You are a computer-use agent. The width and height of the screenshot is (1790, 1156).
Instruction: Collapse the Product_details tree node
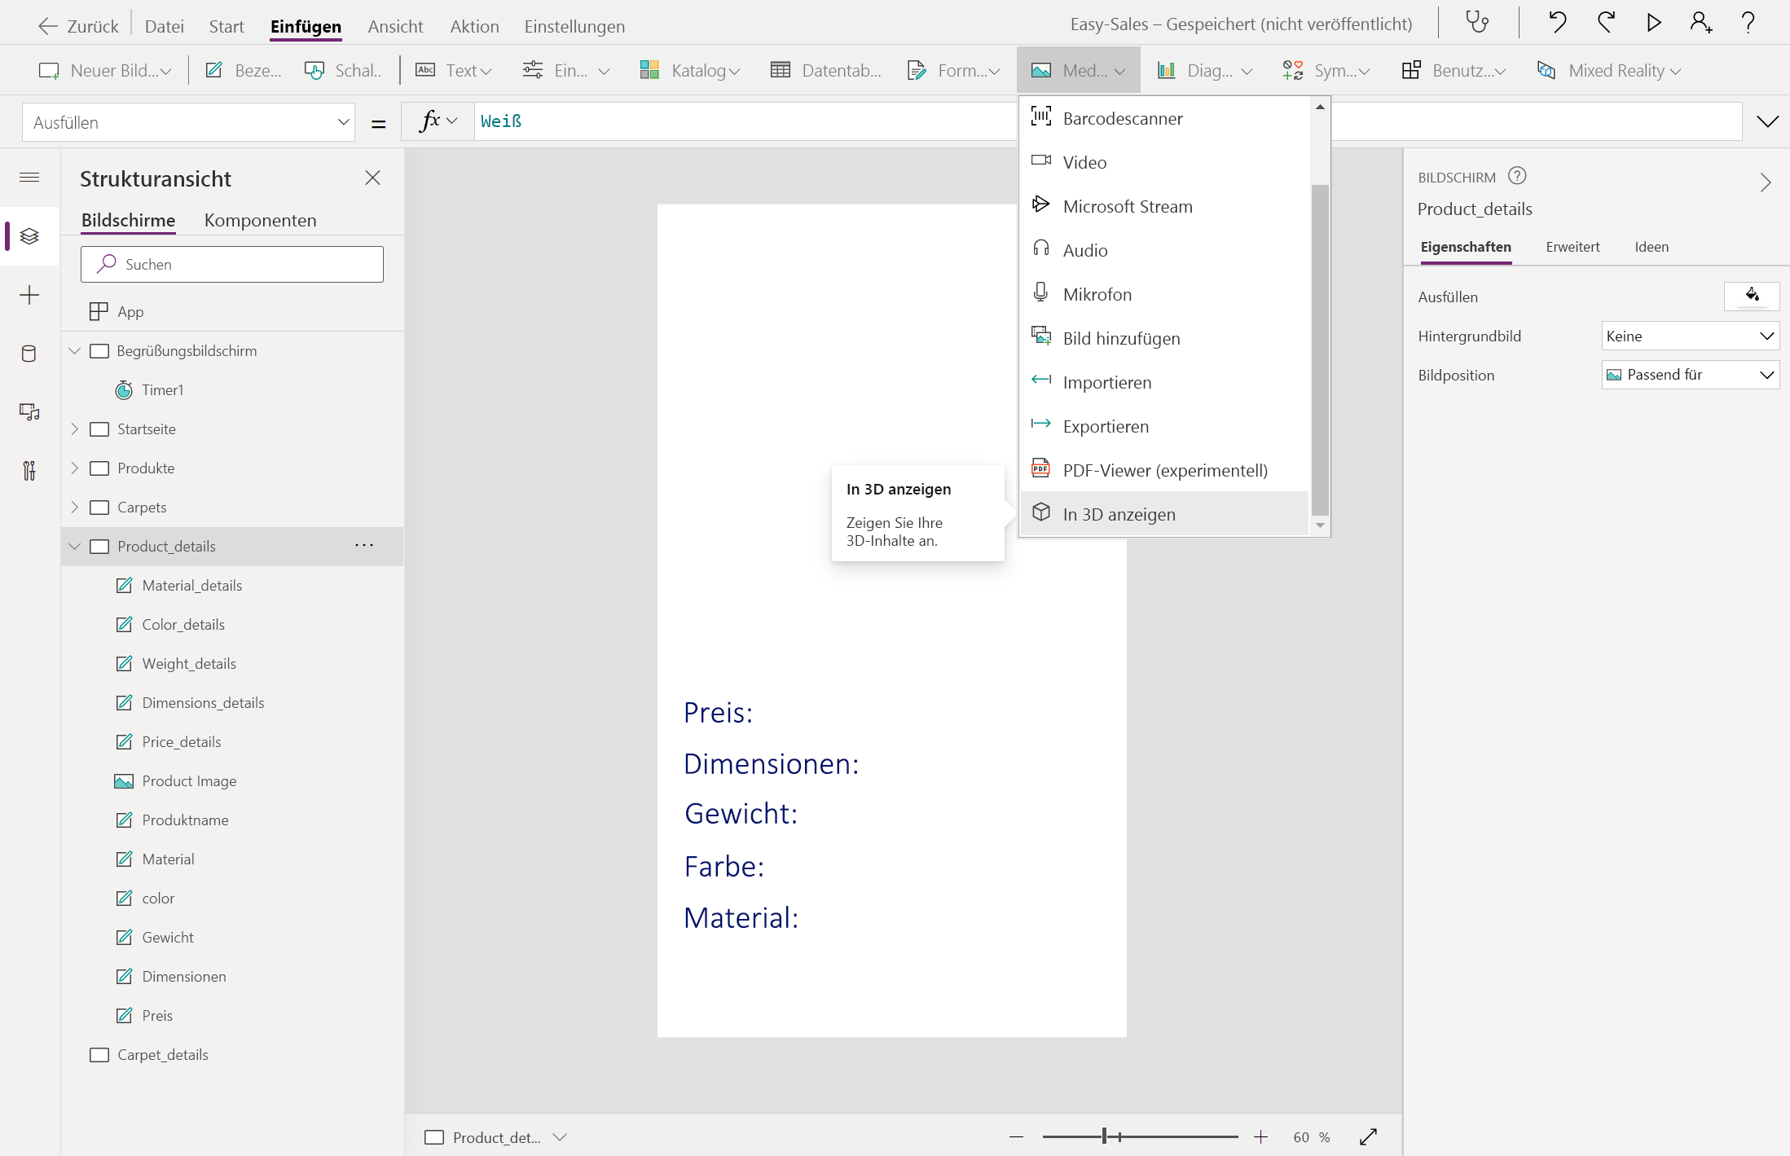[x=75, y=547]
